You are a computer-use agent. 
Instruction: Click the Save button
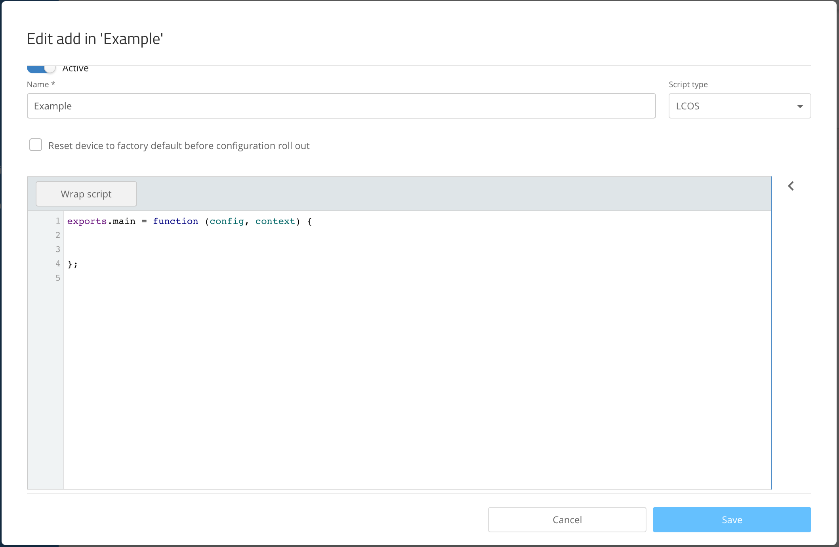pos(732,520)
